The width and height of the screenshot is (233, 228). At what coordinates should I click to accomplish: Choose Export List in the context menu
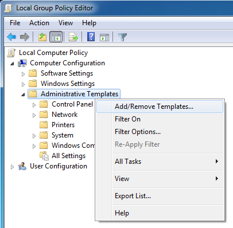point(160,196)
